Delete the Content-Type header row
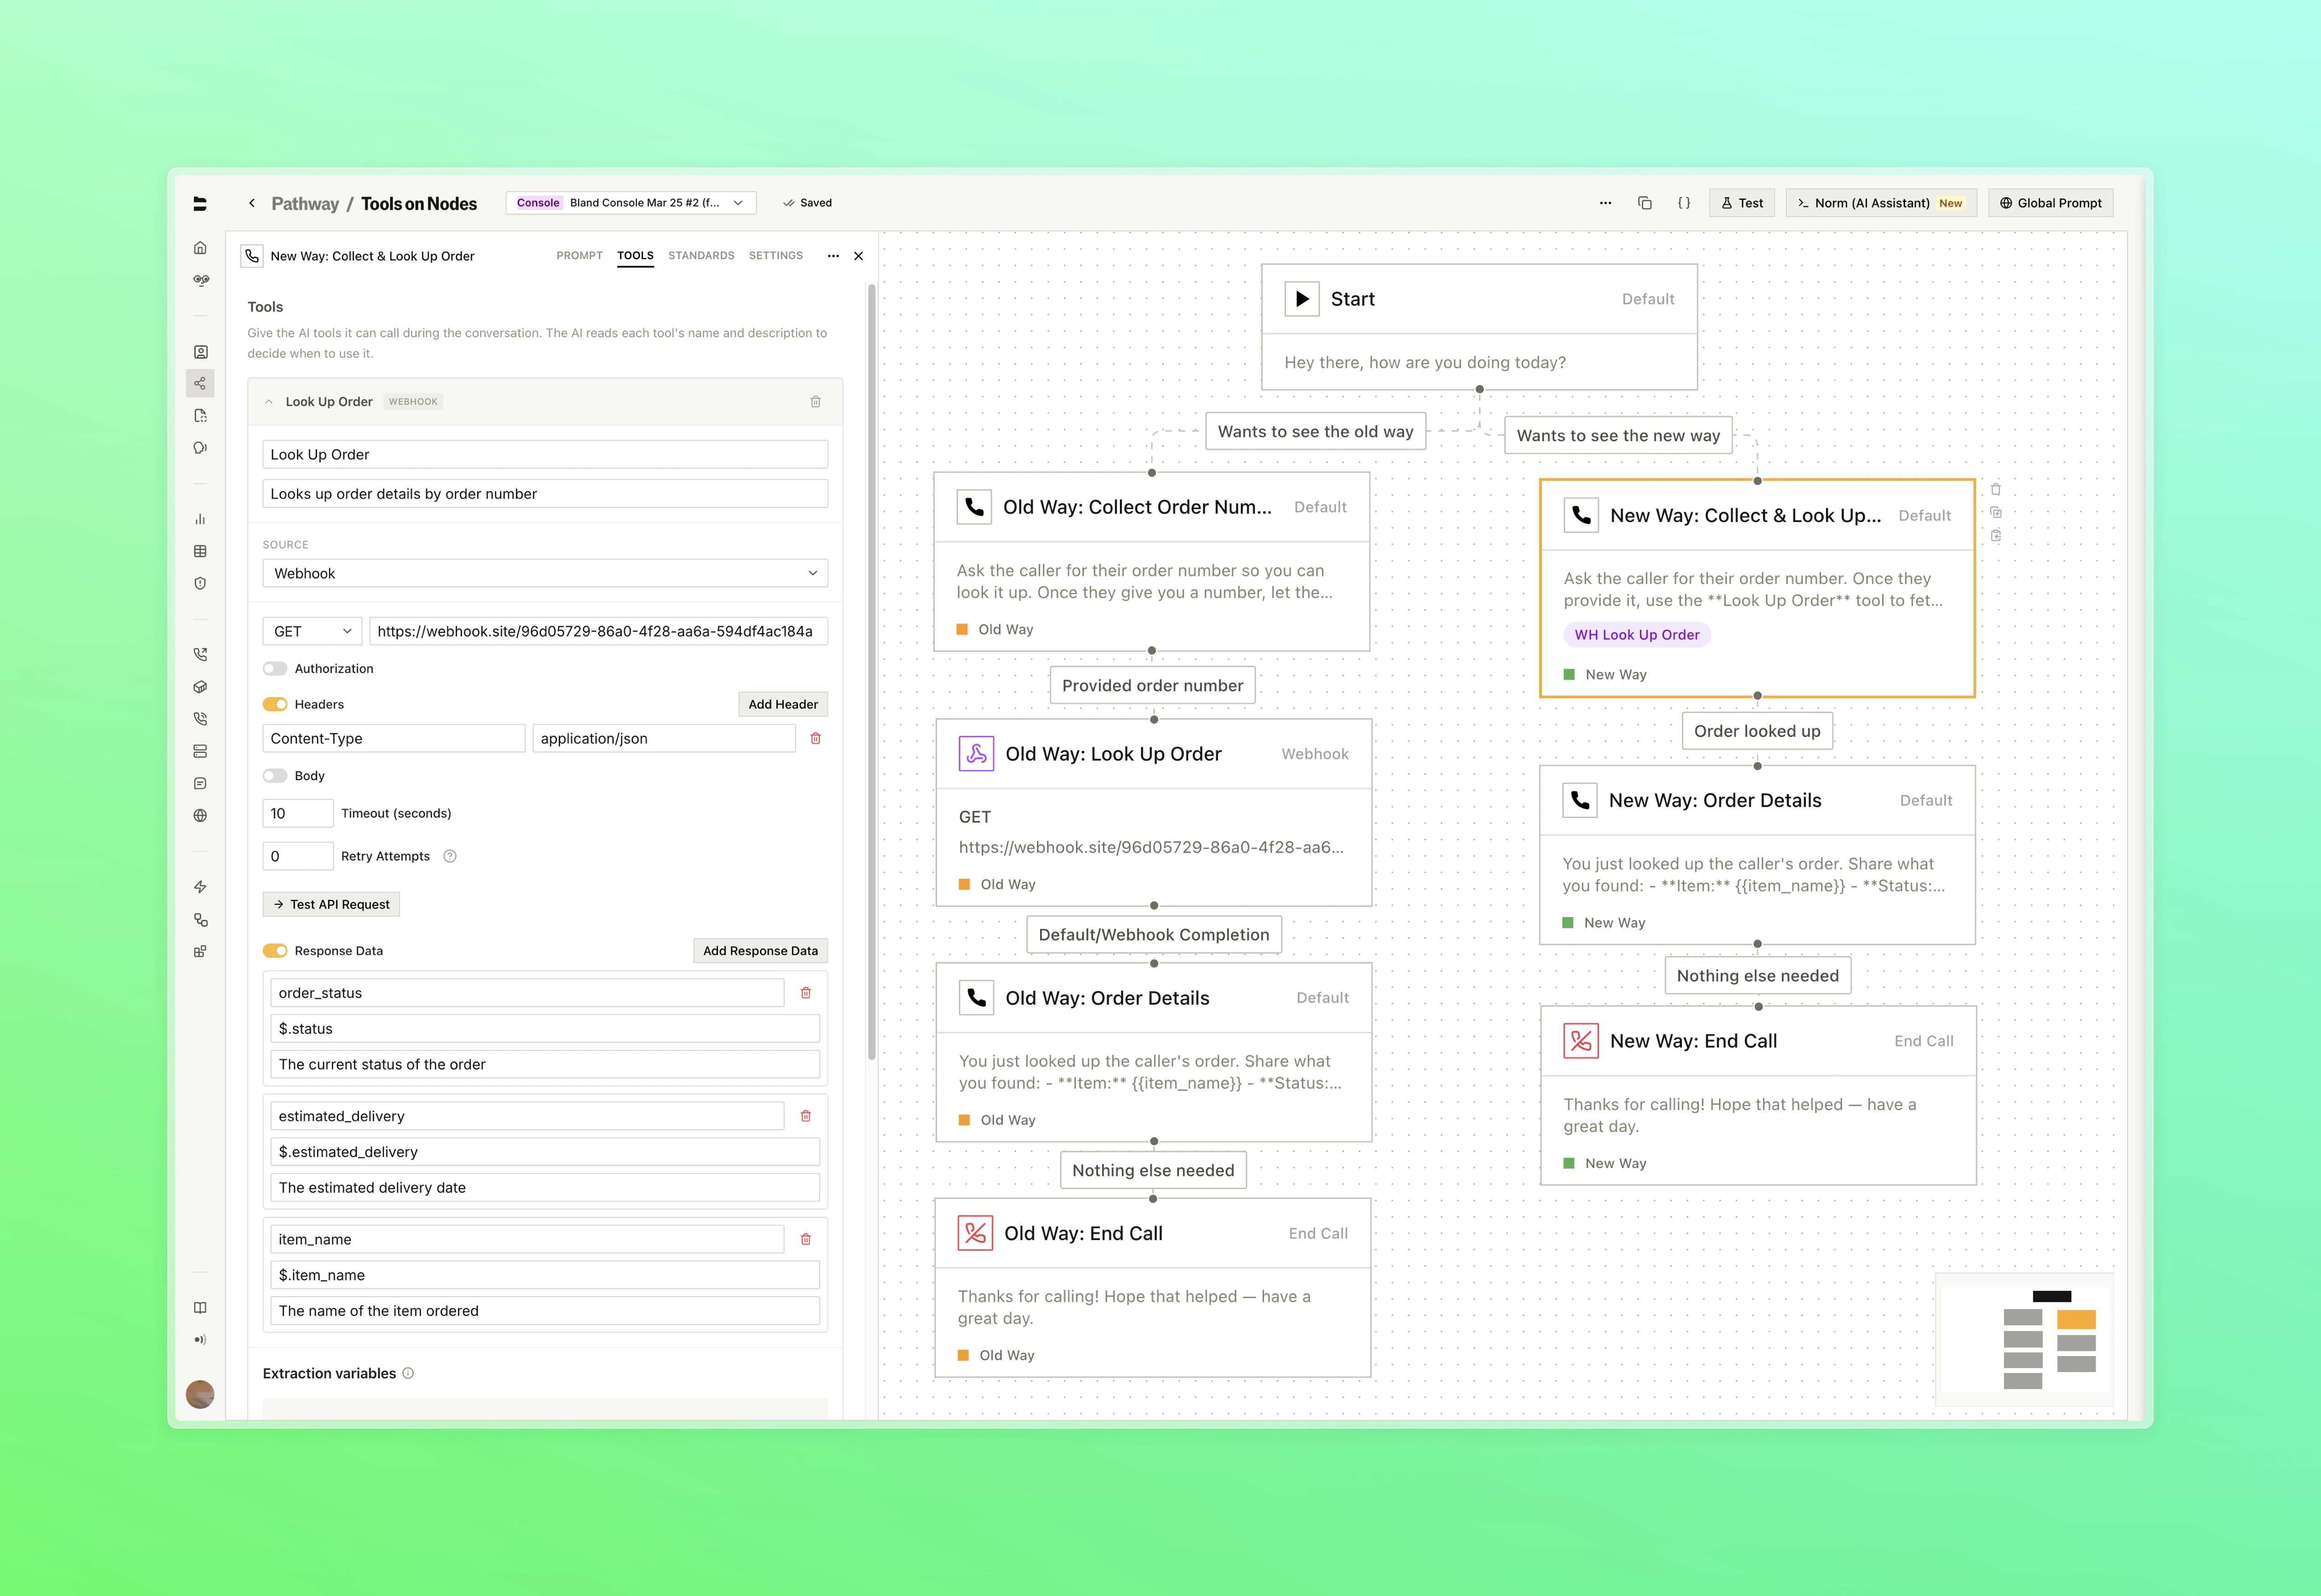Image resolution: width=2321 pixels, height=1596 pixels. click(816, 738)
